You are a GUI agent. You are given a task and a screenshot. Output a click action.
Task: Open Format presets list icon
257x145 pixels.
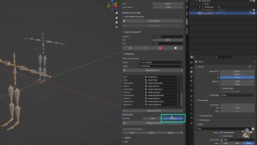(250, 67)
